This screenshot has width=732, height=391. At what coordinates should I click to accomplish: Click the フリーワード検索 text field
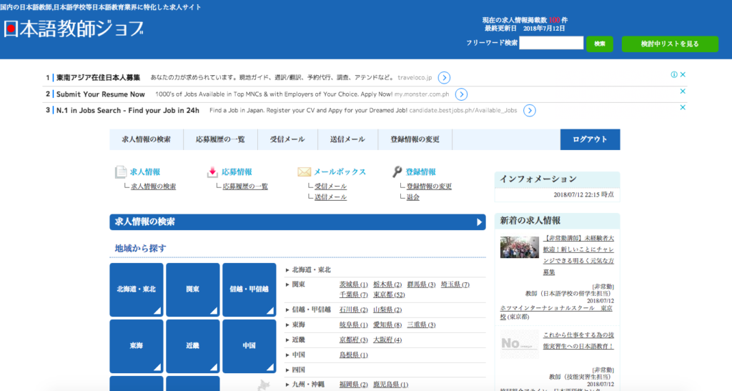550,44
